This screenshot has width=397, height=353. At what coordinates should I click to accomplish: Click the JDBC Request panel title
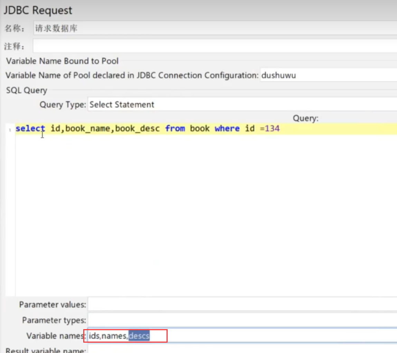click(38, 10)
